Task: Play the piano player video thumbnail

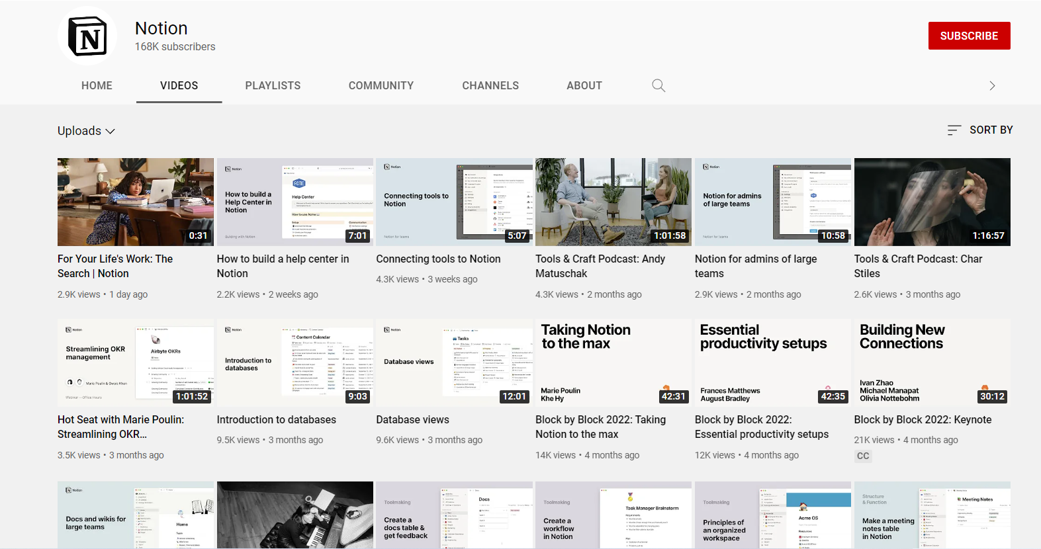Action: [x=295, y=515]
